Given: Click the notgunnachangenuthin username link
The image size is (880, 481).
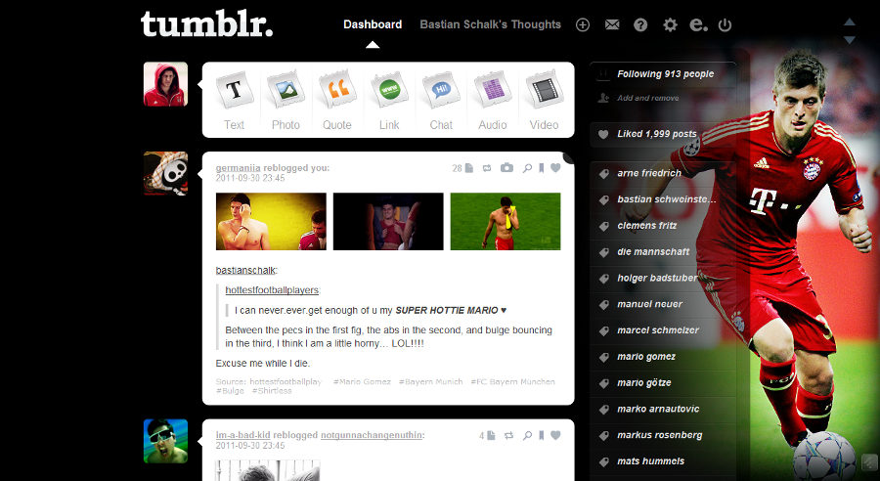Looking at the screenshot, I should [372, 435].
